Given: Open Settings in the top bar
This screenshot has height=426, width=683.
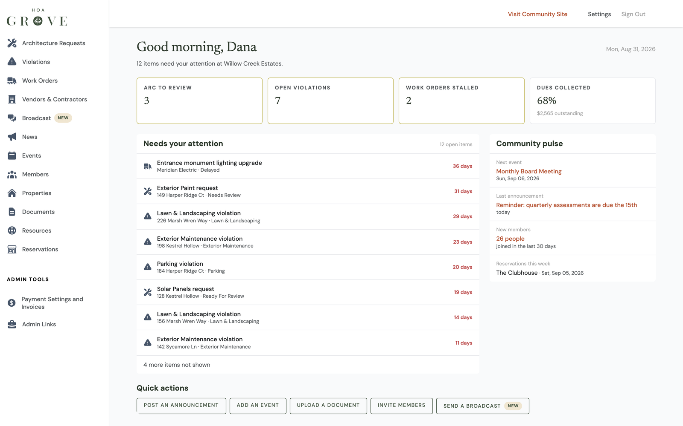Looking at the screenshot, I should [599, 14].
